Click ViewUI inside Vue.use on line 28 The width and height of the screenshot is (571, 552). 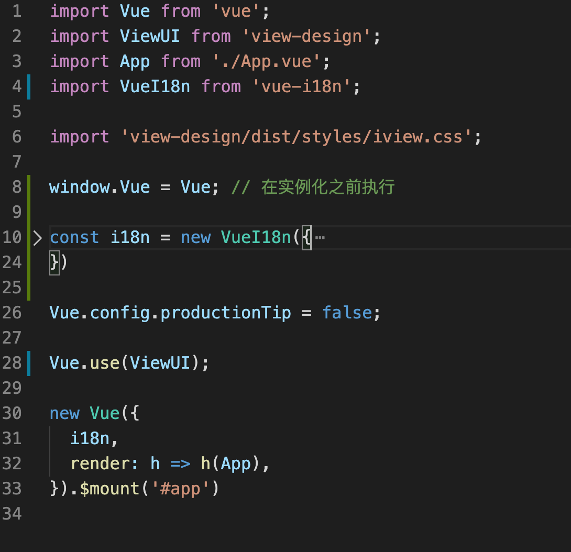pos(160,362)
